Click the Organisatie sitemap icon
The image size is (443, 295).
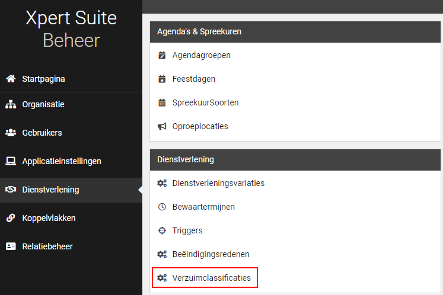point(10,104)
